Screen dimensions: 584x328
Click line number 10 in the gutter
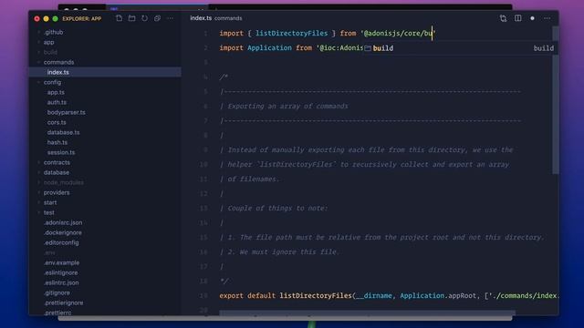click(x=203, y=165)
